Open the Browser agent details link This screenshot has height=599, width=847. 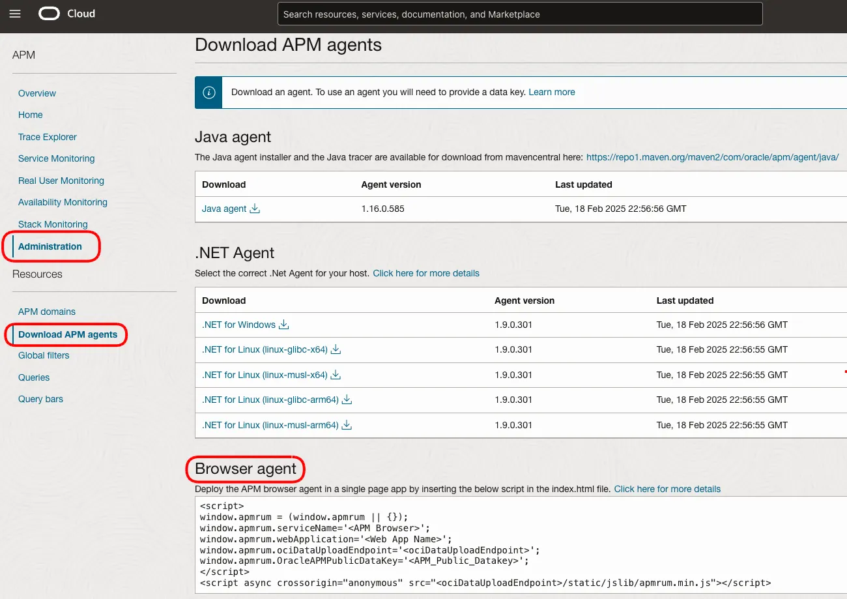pyautogui.click(x=667, y=489)
